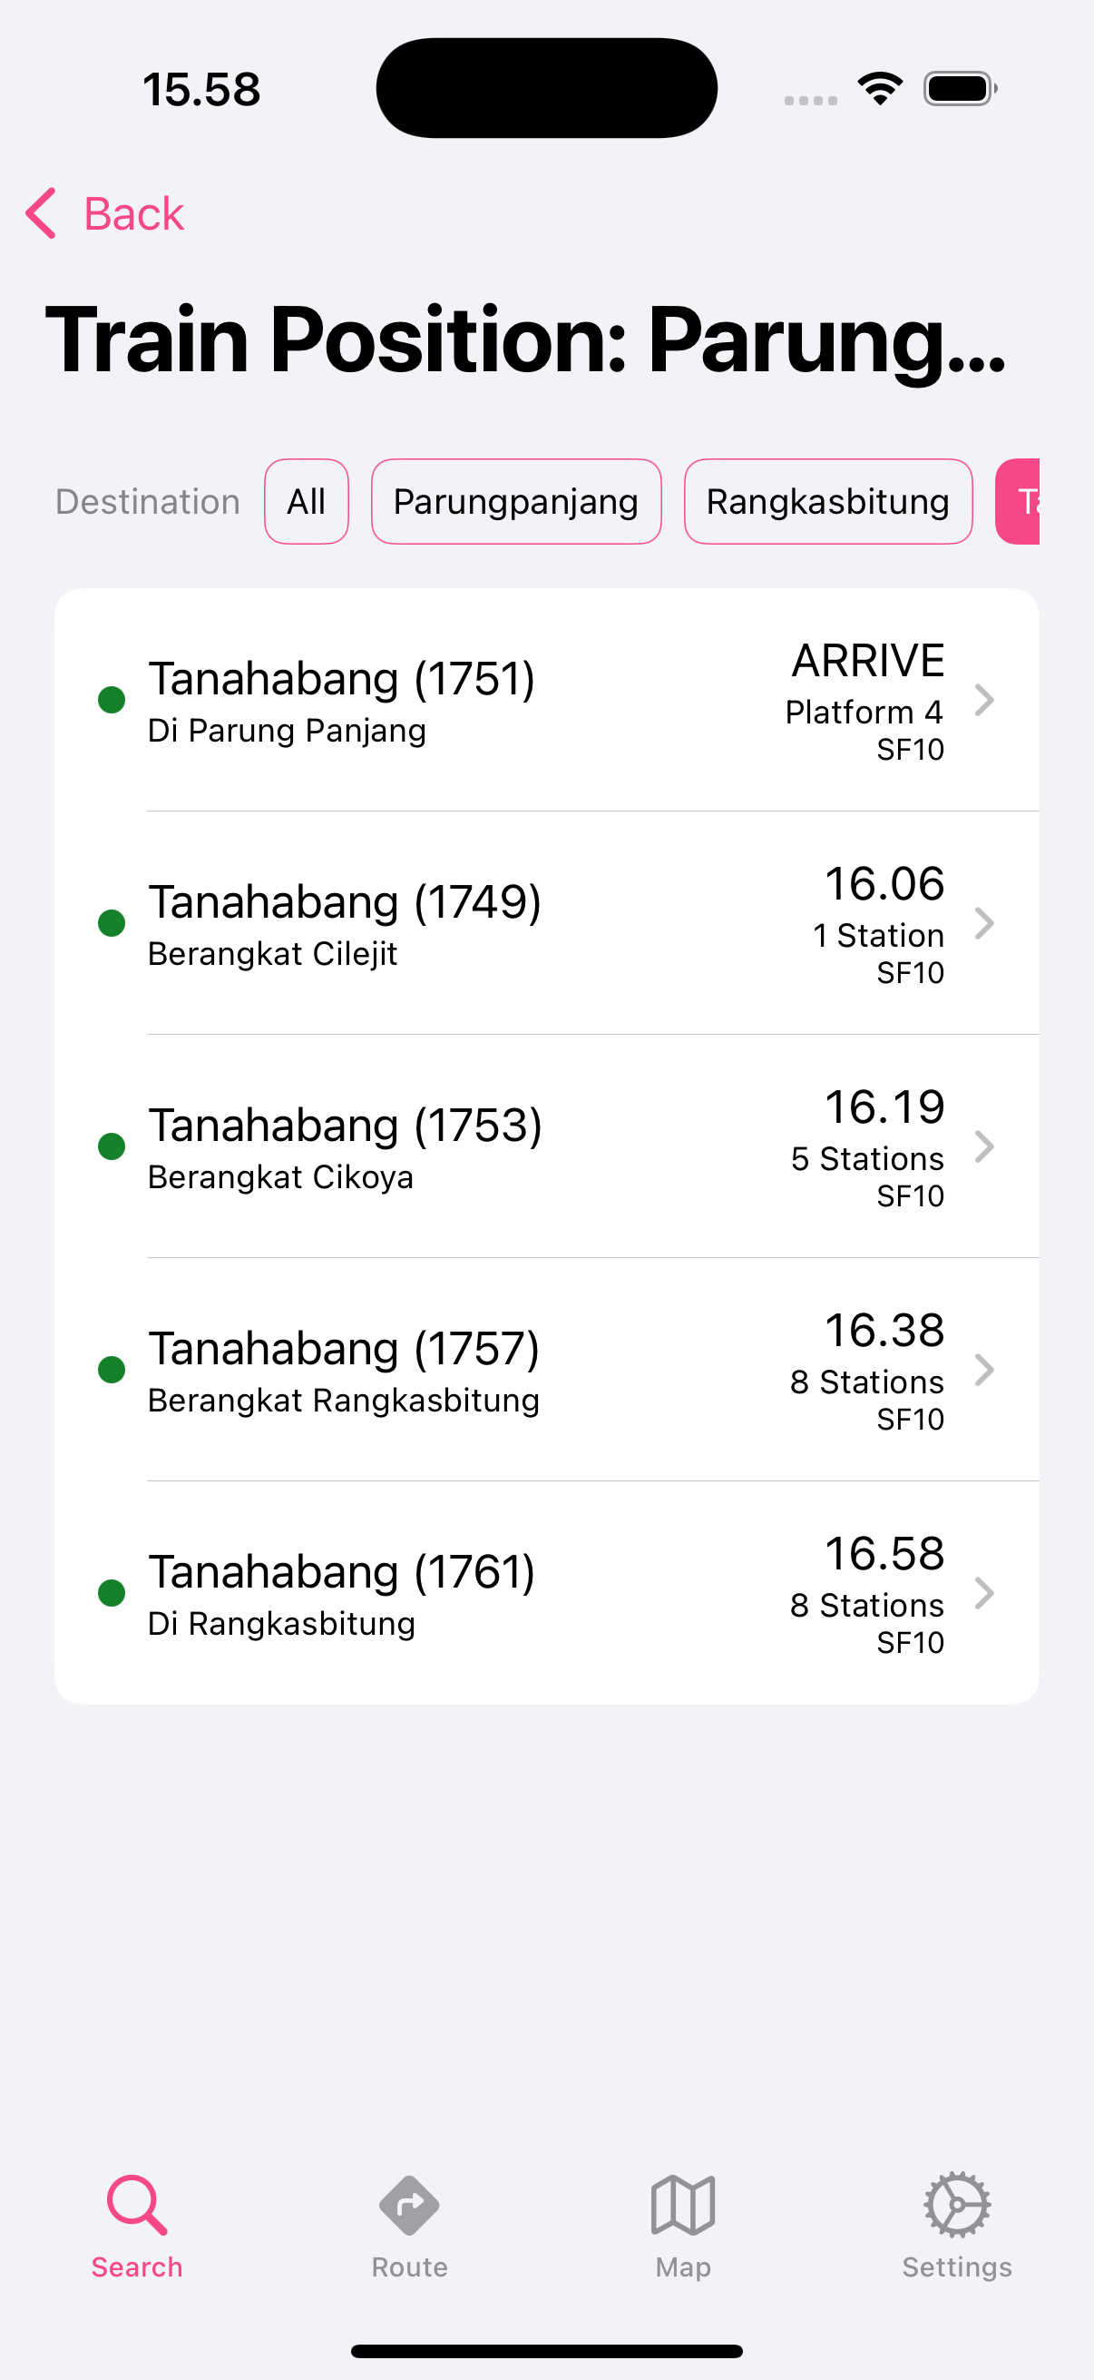Viewport: 1094px width, 2380px height.
Task: Open the Settings gear icon
Action: click(x=957, y=2206)
